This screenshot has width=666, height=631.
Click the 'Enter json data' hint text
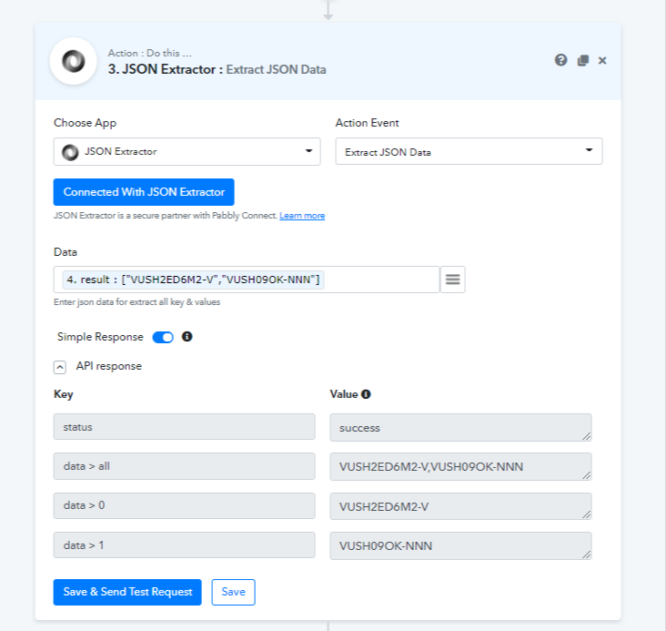point(136,302)
